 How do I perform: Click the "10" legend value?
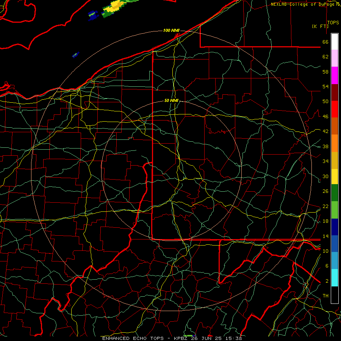pyautogui.click(x=325, y=251)
